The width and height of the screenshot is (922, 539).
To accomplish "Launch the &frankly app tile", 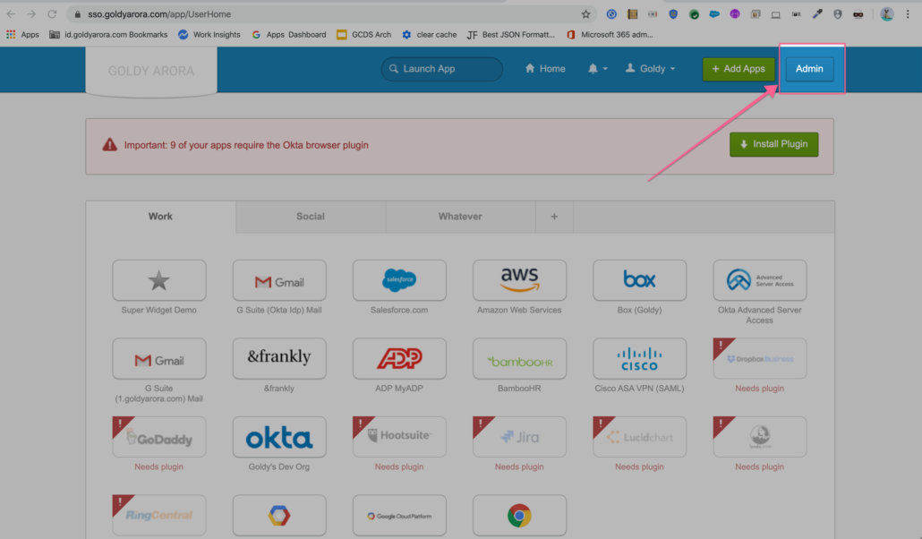I will click(279, 359).
